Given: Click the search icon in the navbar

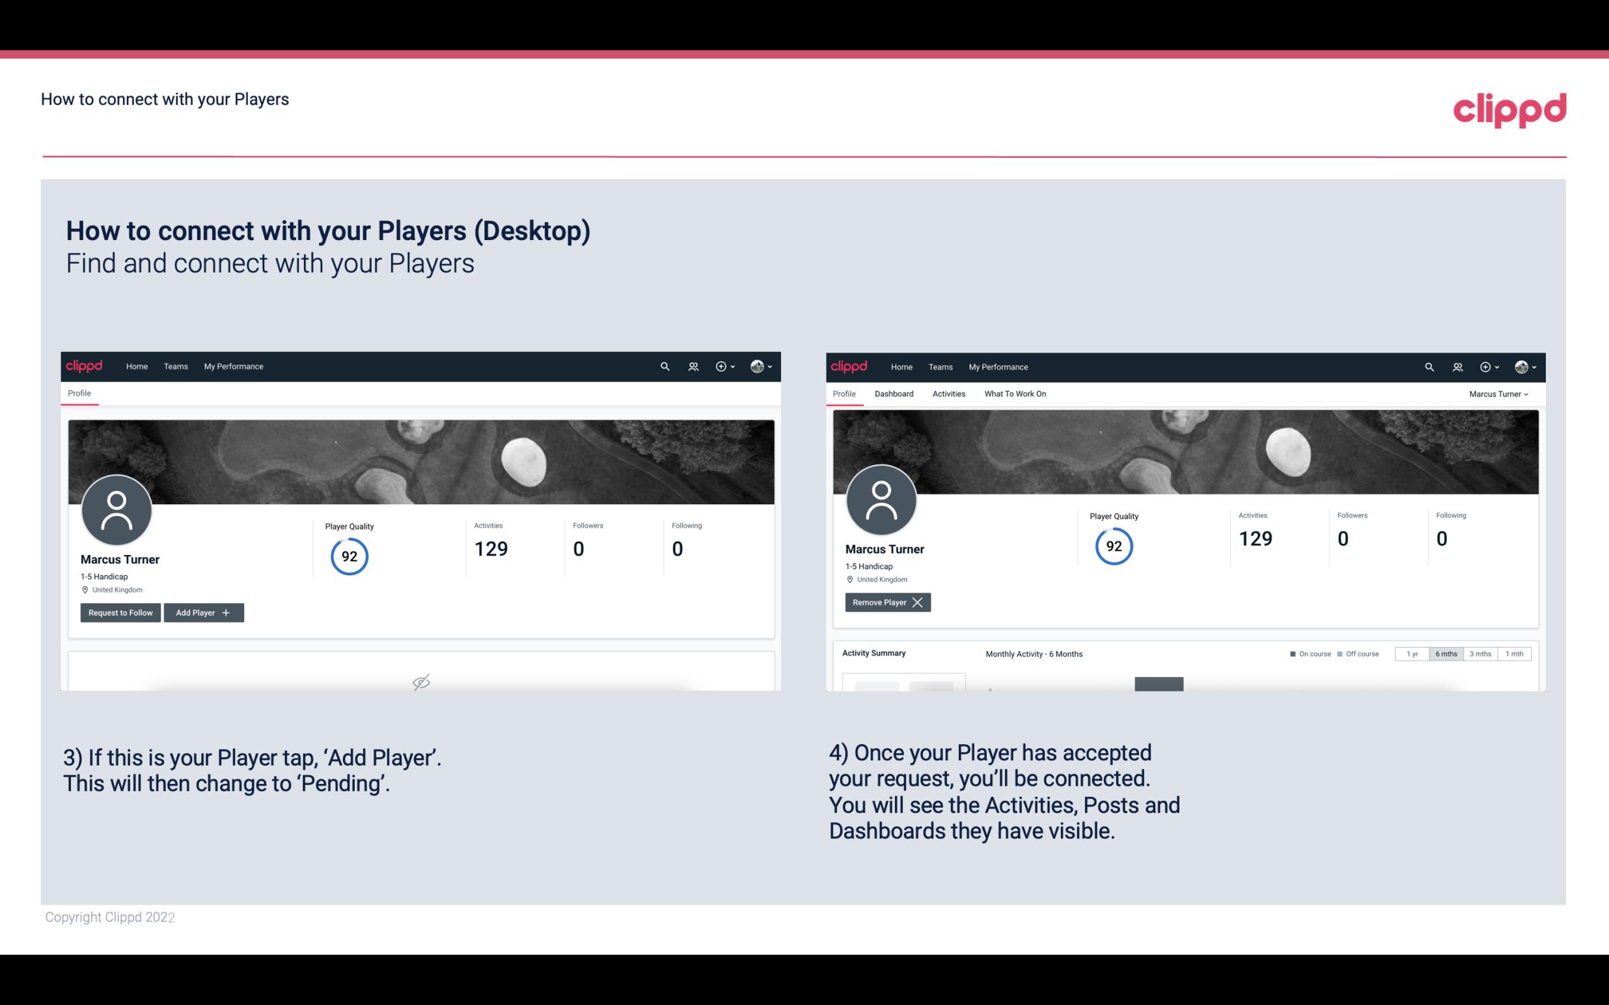Looking at the screenshot, I should pos(664,366).
